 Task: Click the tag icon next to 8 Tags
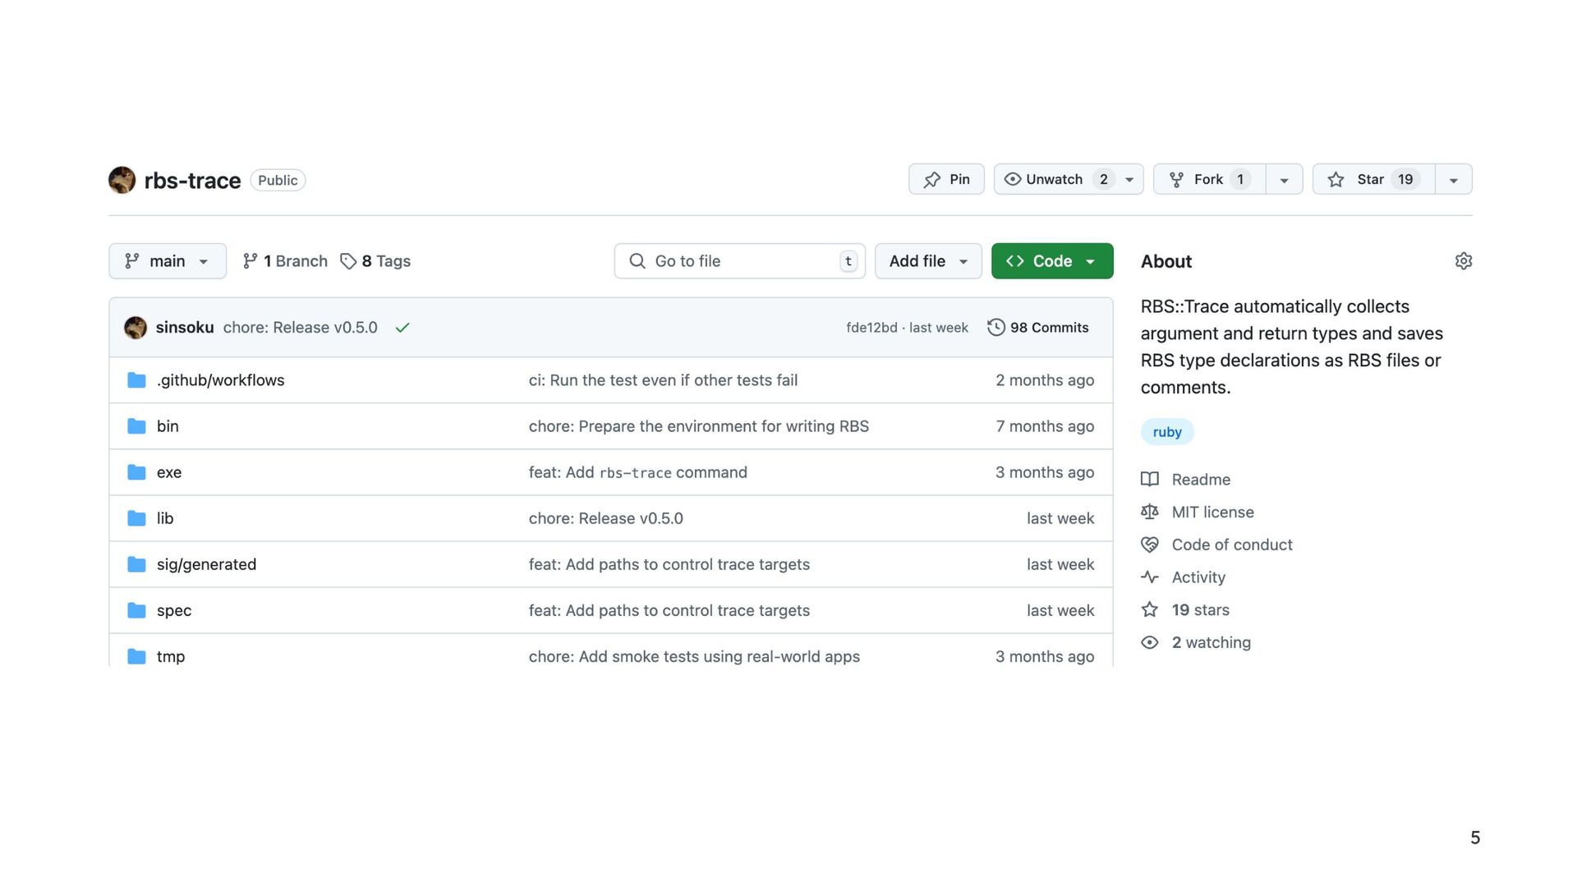(x=348, y=261)
